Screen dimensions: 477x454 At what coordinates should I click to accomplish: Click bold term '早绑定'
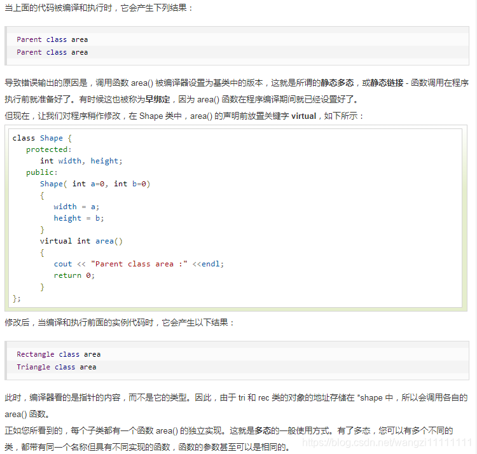click(x=158, y=99)
